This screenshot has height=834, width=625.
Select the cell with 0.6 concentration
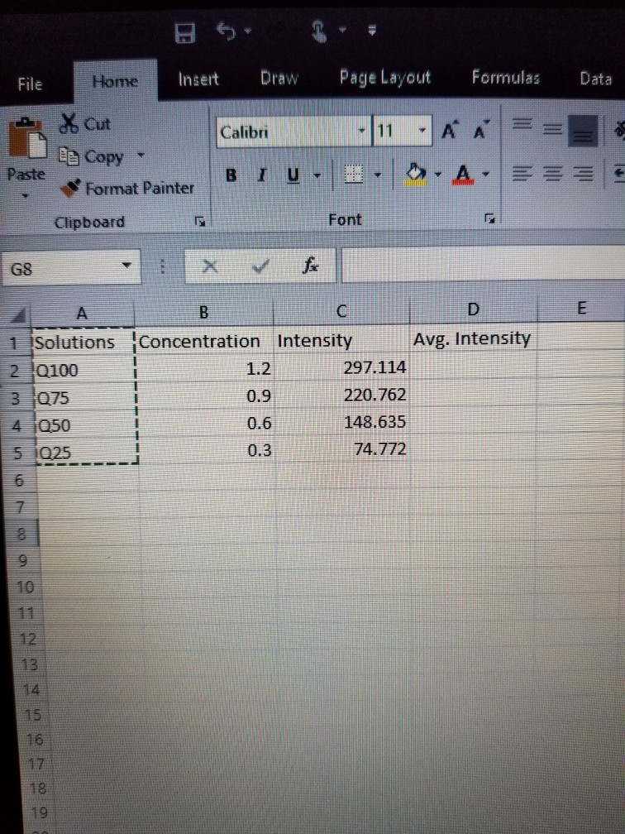click(206, 424)
